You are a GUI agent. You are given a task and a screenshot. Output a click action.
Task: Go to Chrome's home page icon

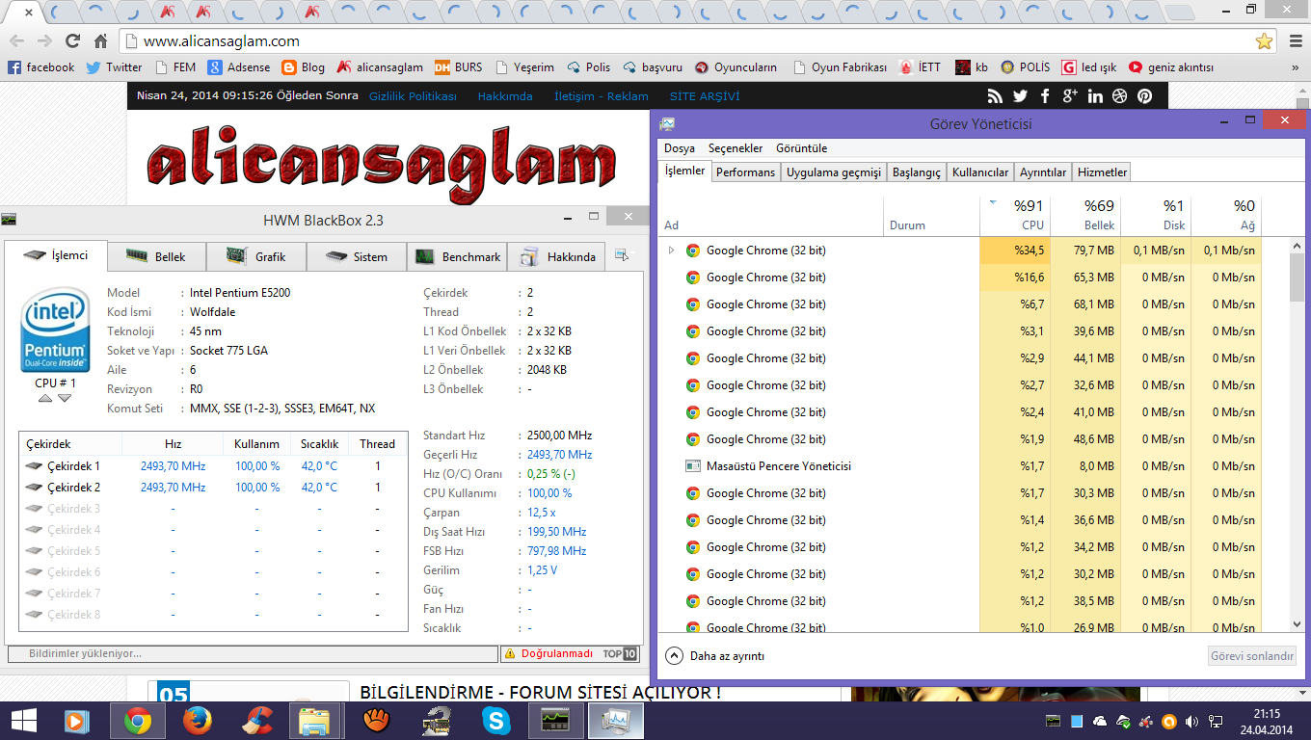[100, 41]
